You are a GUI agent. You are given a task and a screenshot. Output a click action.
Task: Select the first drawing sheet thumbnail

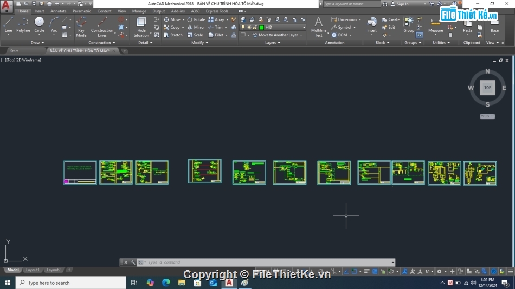click(80, 173)
